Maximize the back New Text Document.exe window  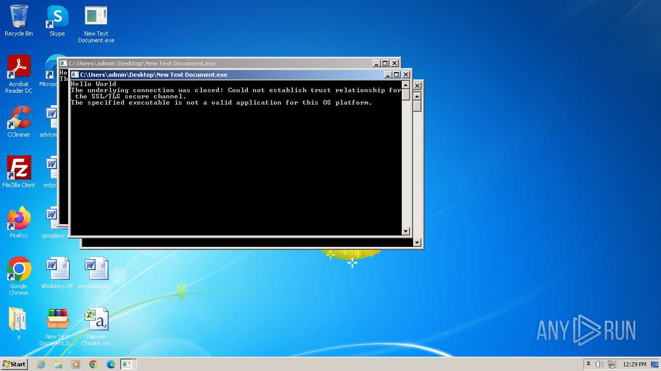pyautogui.click(x=385, y=63)
